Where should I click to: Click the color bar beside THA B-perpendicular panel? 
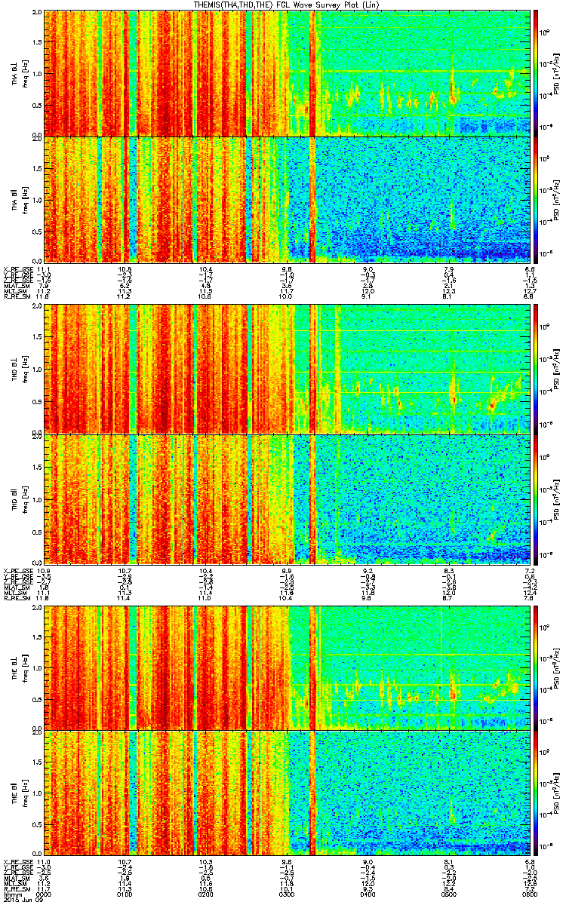(x=536, y=72)
